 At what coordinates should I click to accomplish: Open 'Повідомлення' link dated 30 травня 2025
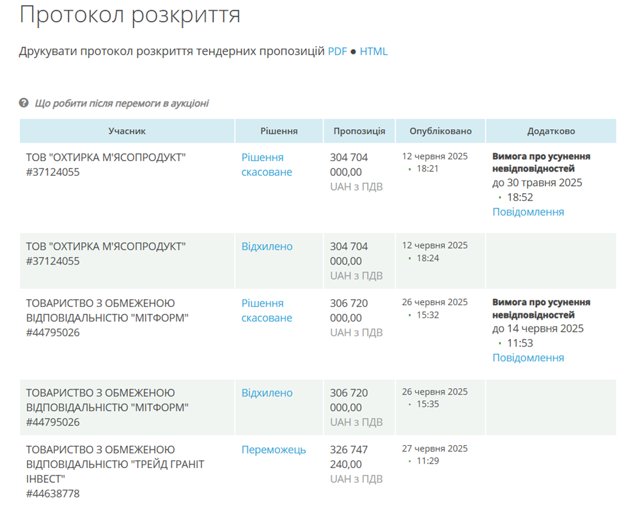[x=528, y=212]
